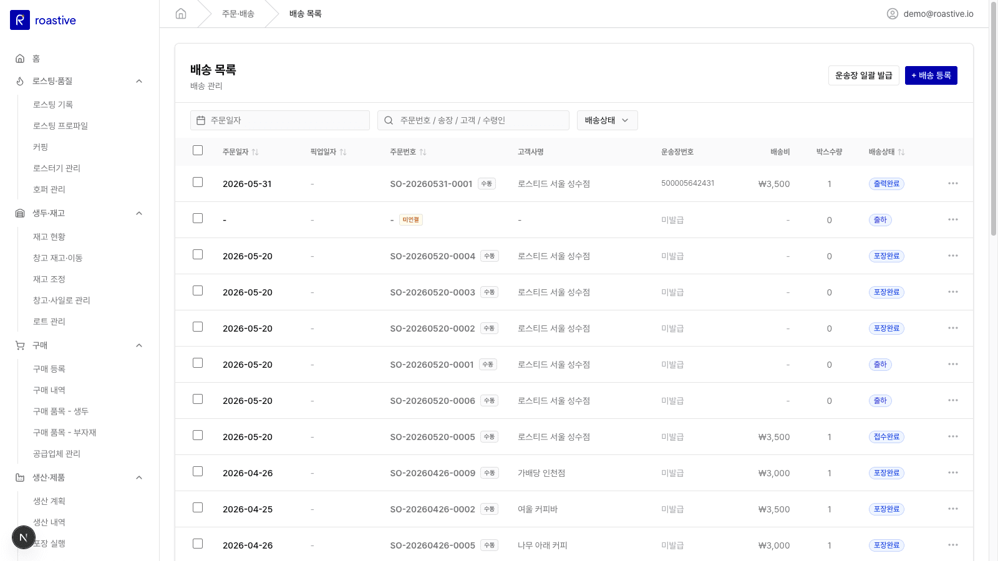Open 로스팅 프로파일 menu item

pos(61,126)
